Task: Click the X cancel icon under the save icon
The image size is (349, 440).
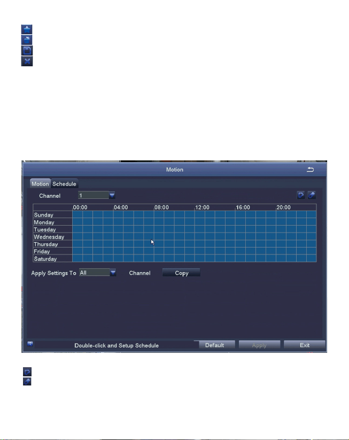Action: coord(27,61)
